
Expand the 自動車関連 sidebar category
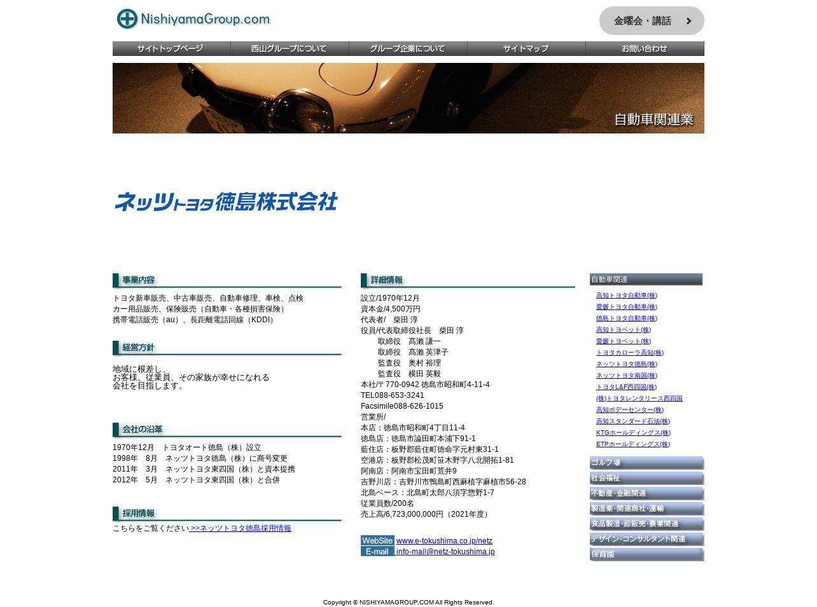(x=646, y=280)
